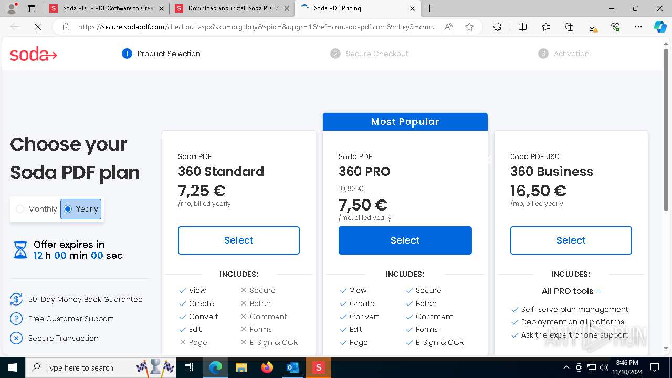This screenshot has width=672, height=378.
Task: Open Outlook from the taskbar
Action: (292, 367)
